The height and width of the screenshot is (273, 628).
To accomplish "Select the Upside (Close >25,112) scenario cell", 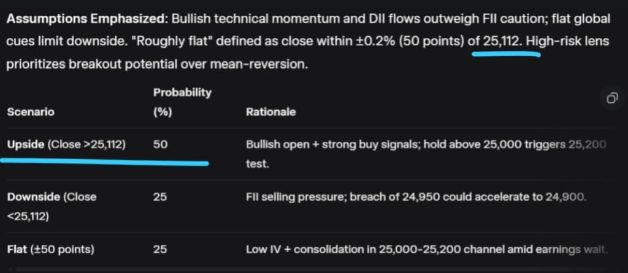I will [x=66, y=144].
